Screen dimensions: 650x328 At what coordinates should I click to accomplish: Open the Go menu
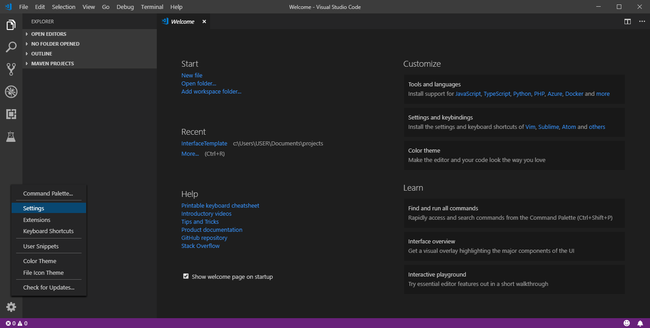[x=106, y=7]
